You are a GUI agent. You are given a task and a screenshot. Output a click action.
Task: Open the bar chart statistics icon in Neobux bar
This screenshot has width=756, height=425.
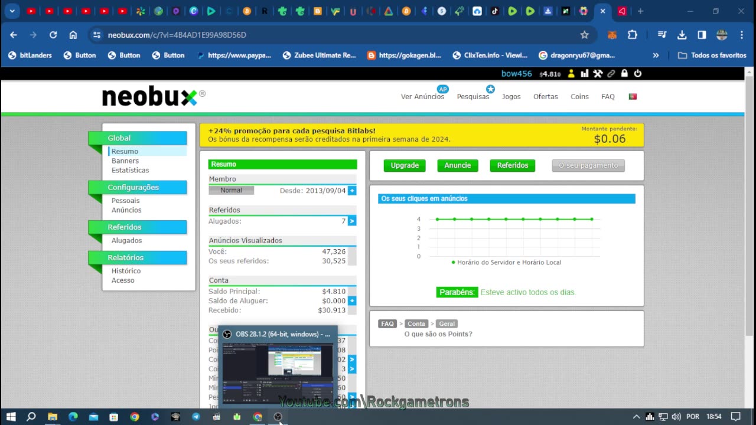pos(585,74)
